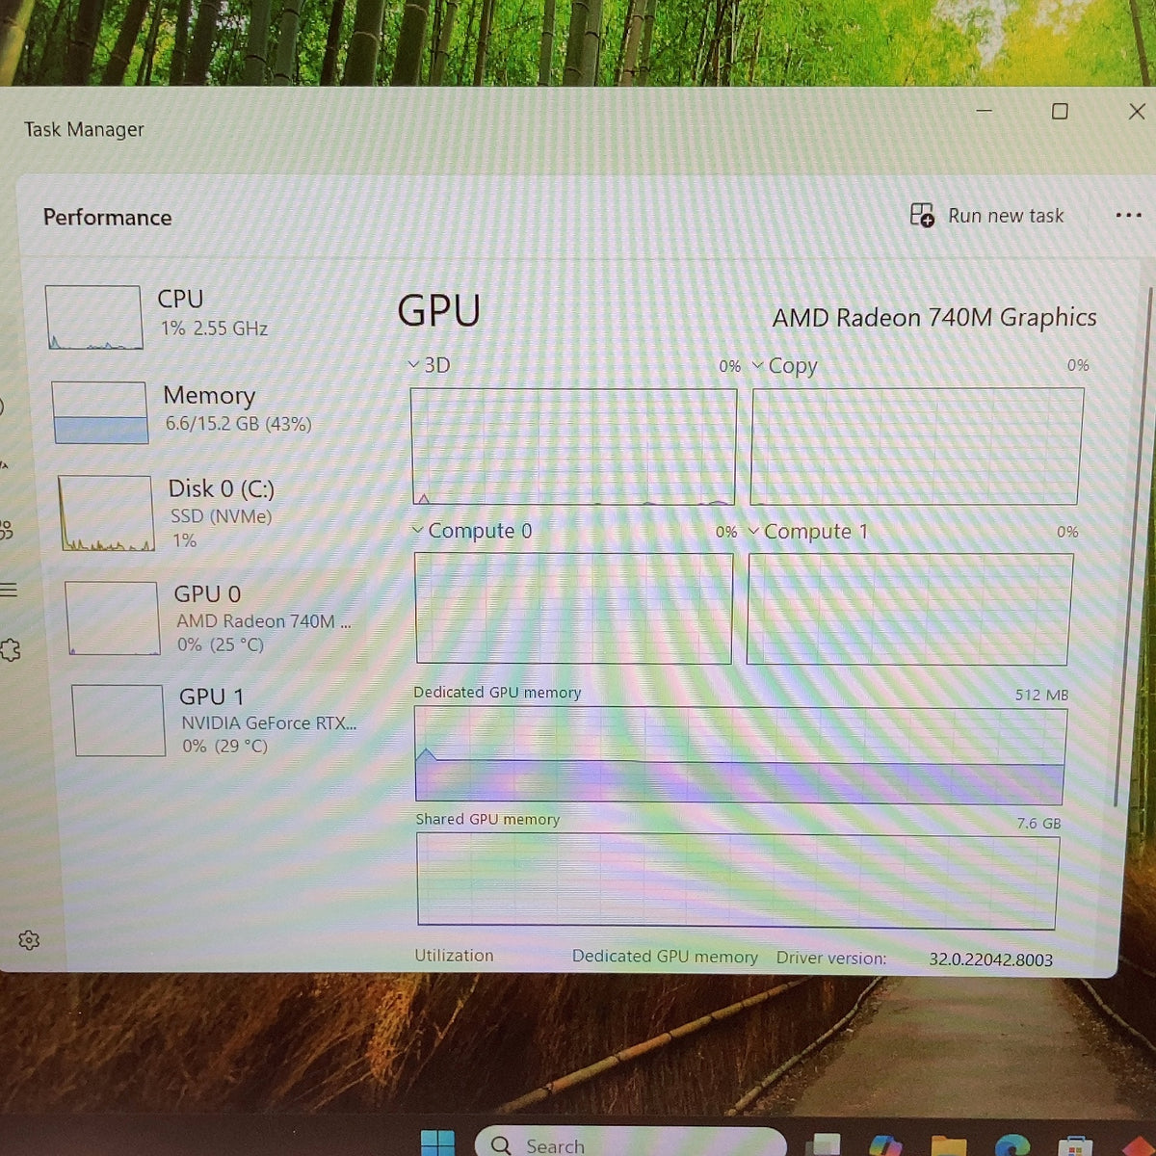This screenshot has height=1156, width=1156.
Task: Click the Shared GPU memory graph
Action: tap(738, 881)
